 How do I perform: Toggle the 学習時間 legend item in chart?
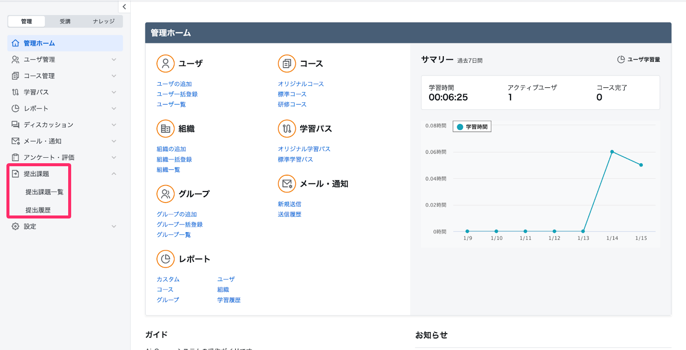tap(472, 127)
